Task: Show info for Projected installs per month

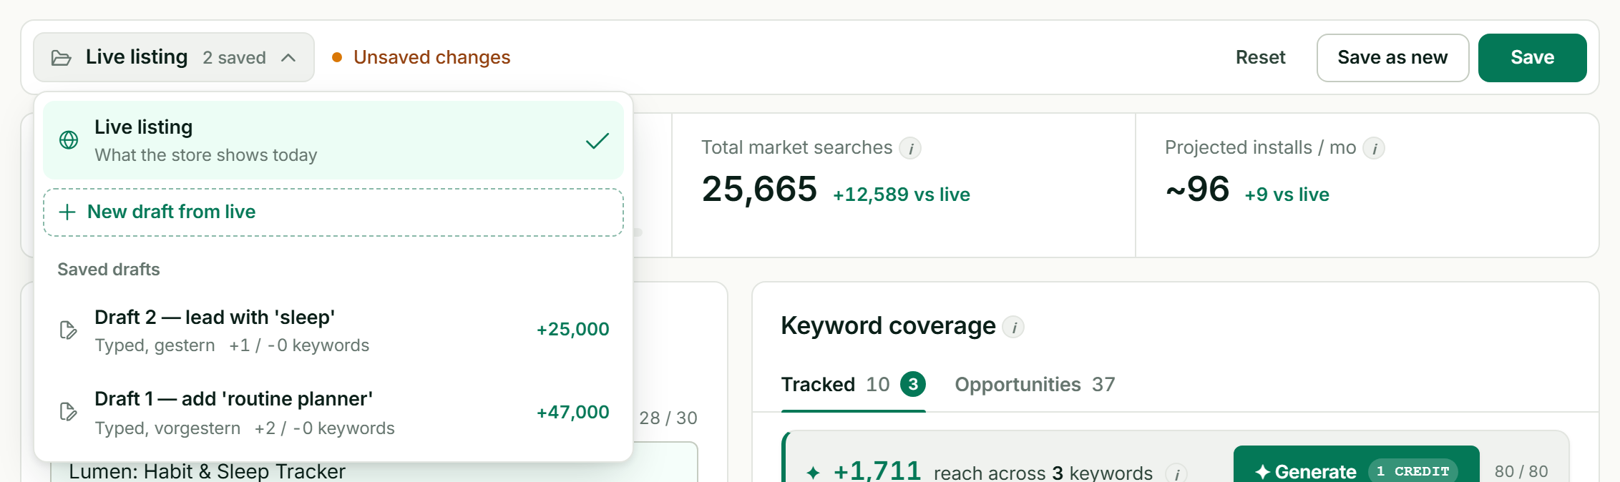Action: pyautogui.click(x=1374, y=148)
